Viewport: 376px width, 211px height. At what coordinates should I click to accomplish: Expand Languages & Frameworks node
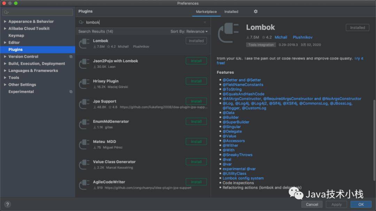(x=5, y=71)
